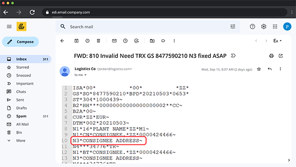Print the email

pyautogui.click(x=271, y=56)
